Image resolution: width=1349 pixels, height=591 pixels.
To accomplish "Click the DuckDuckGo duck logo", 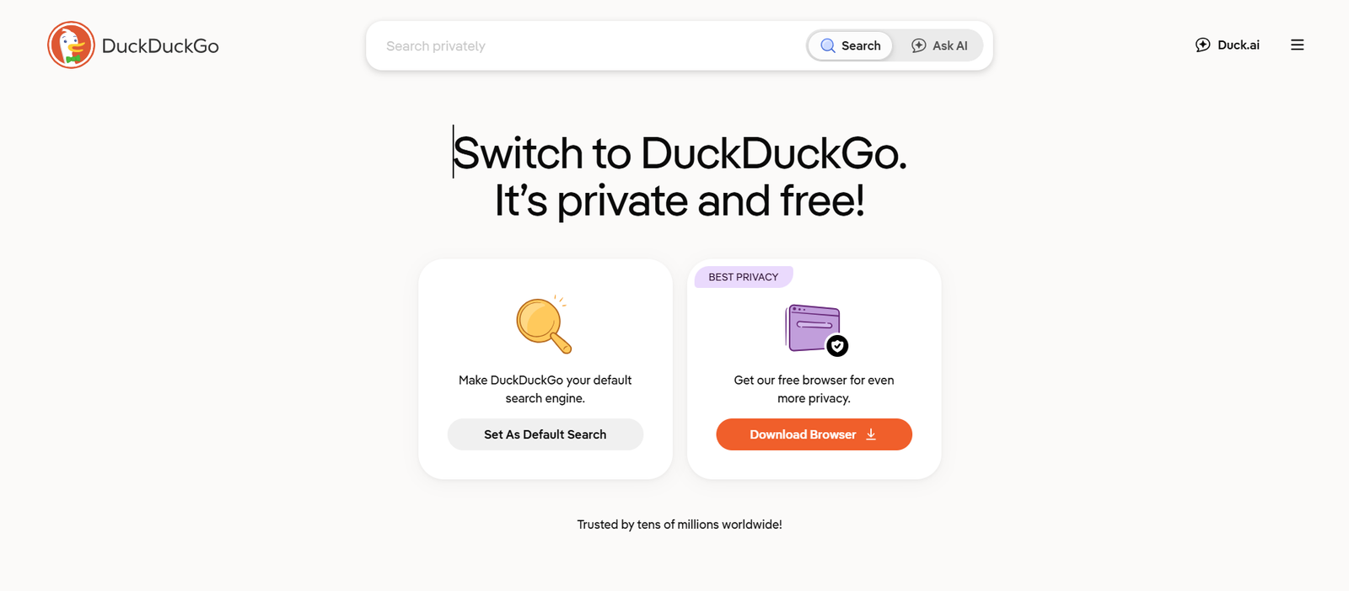I will click(71, 45).
